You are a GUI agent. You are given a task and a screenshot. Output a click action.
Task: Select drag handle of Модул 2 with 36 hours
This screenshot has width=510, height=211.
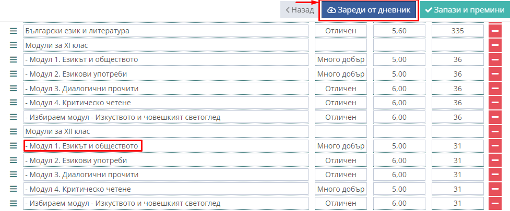click(x=13, y=73)
